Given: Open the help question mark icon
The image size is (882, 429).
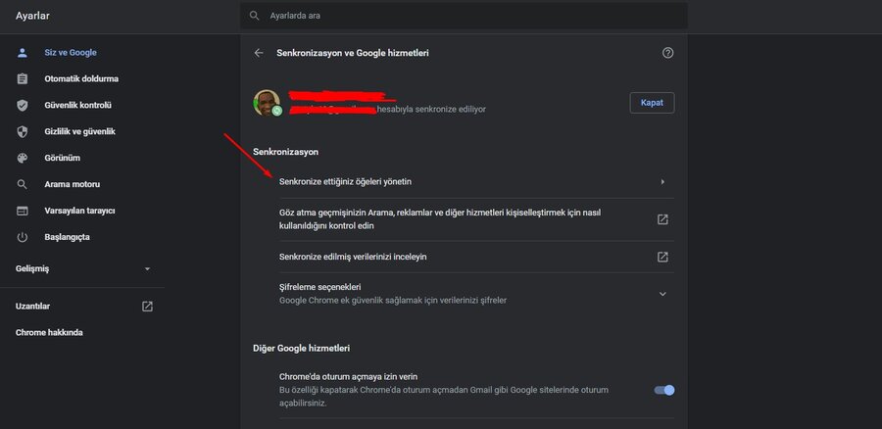Looking at the screenshot, I should [667, 53].
